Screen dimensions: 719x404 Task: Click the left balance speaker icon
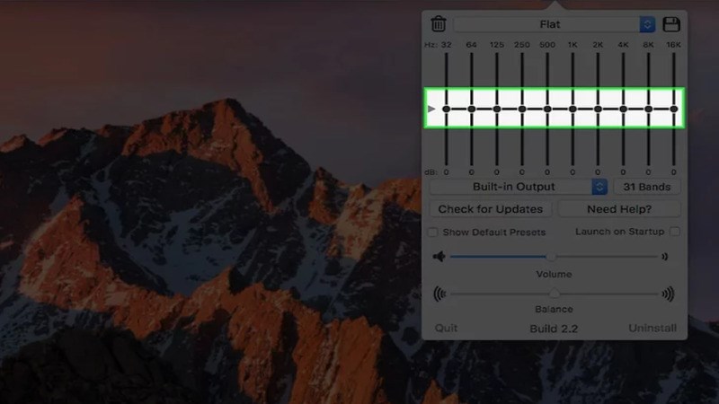439,294
